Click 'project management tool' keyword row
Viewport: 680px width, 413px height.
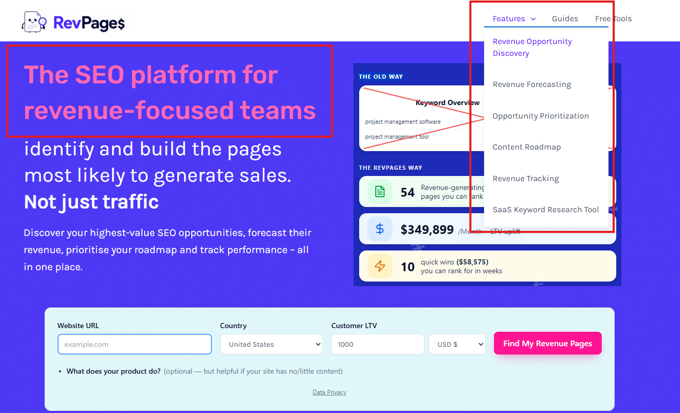coord(397,137)
